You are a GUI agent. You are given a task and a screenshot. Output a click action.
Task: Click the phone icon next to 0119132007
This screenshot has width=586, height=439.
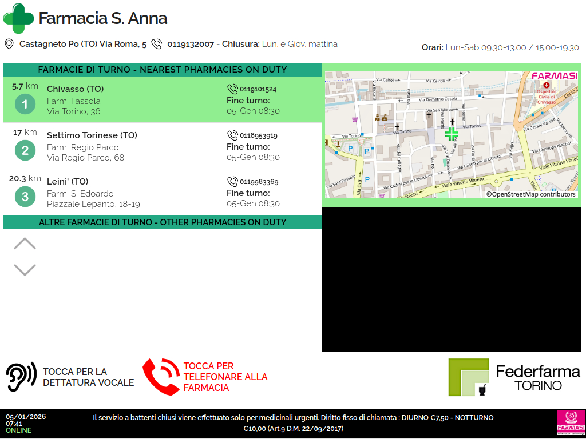coord(156,44)
